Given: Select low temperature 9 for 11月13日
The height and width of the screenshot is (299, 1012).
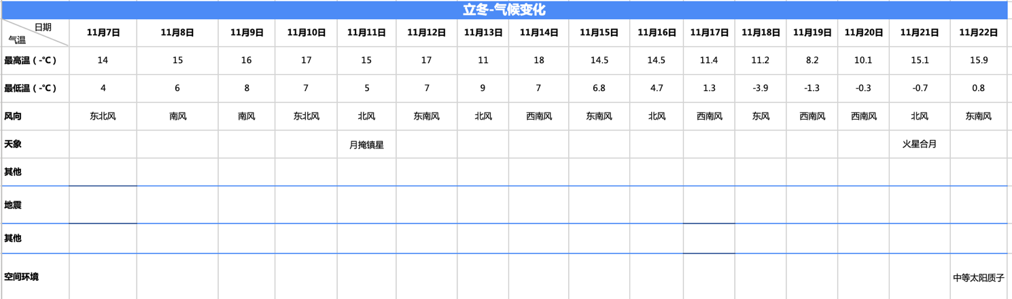Looking at the screenshot, I should [483, 88].
